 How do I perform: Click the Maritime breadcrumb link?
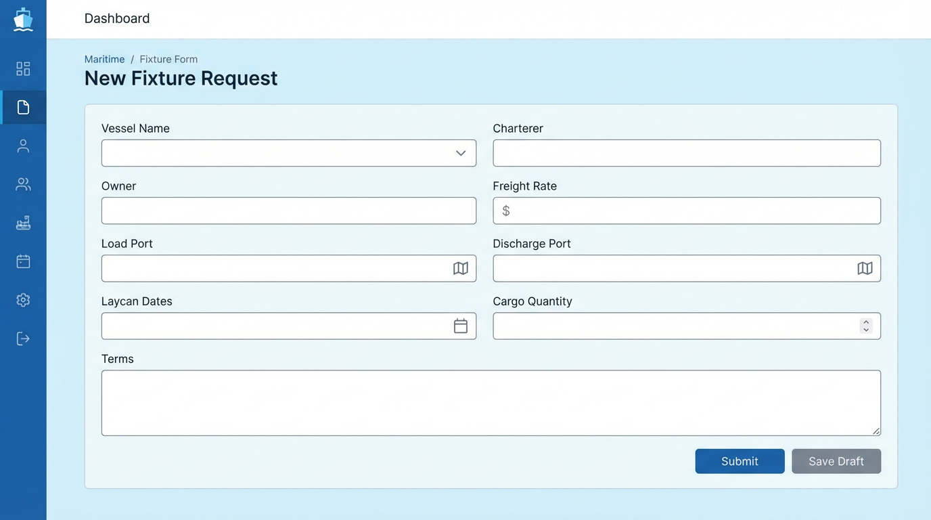(104, 59)
